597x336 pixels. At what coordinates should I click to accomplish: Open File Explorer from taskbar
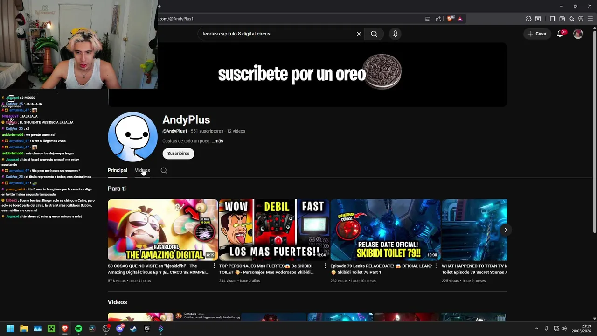pos(24,329)
